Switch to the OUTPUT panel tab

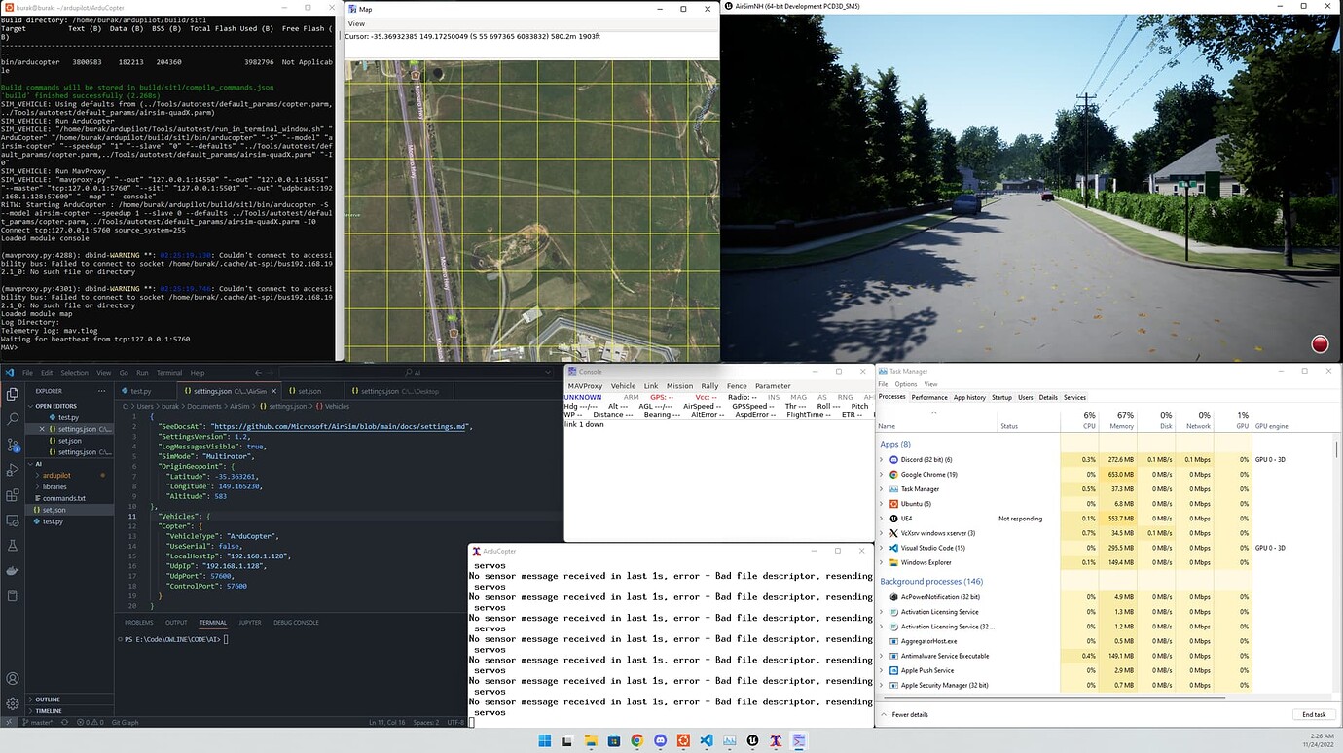pyautogui.click(x=176, y=622)
